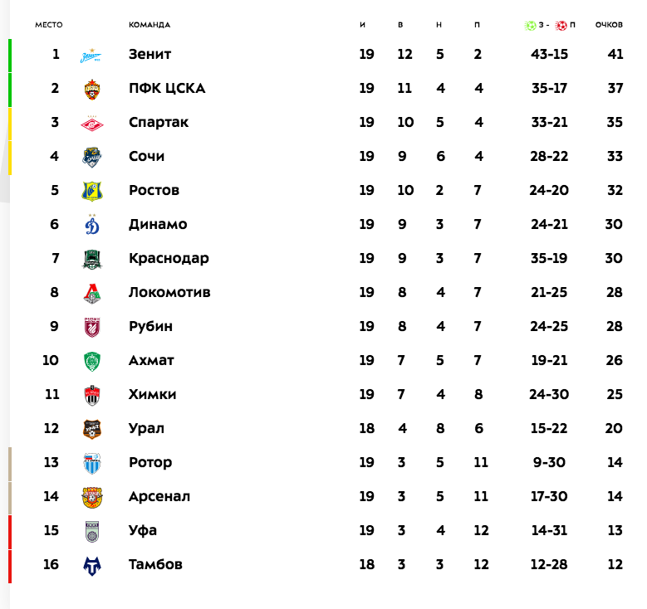Click the Spartak red diamond logo
This screenshot has width=647, height=609.
[x=92, y=123]
